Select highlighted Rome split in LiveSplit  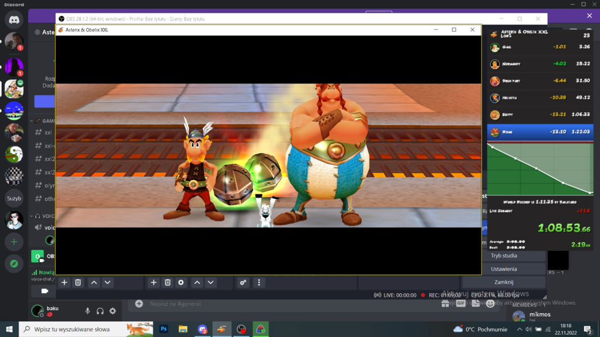pos(540,132)
